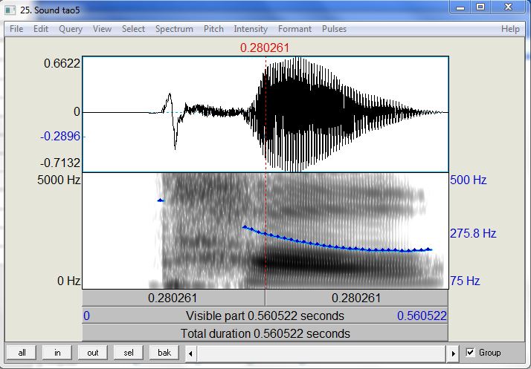Maximize the Sound tao5 window
The image size is (531, 369).
pyautogui.click(x=480, y=7)
